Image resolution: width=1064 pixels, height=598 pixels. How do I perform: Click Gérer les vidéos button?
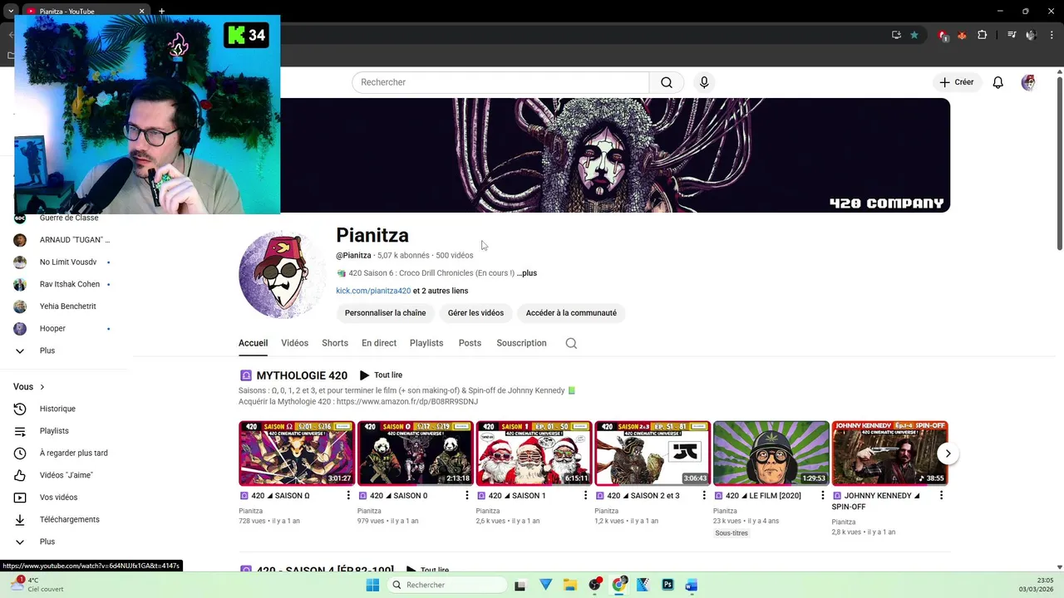point(475,313)
